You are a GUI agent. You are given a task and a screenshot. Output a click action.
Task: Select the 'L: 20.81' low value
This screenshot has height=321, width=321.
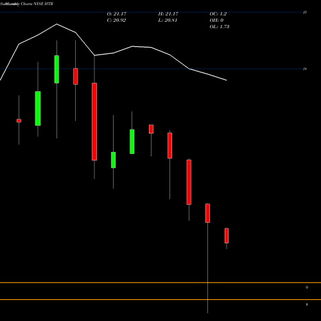pos(168,21)
